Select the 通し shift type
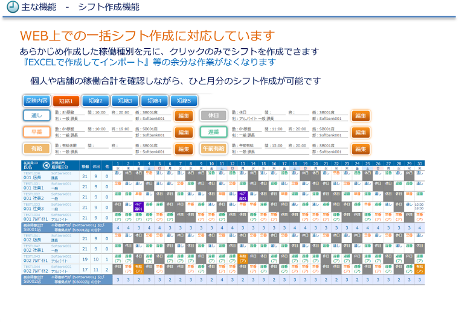Image resolution: width=459 pixels, height=324 pixels. tap(36, 115)
